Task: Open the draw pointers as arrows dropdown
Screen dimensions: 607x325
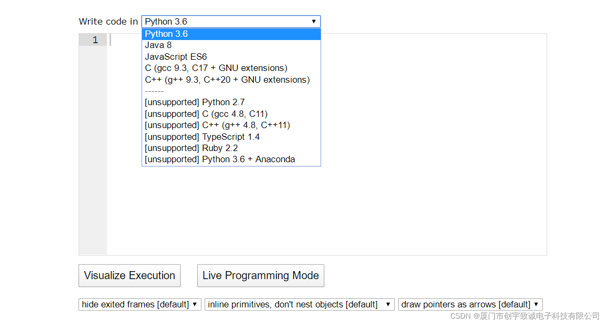Action: [x=470, y=304]
